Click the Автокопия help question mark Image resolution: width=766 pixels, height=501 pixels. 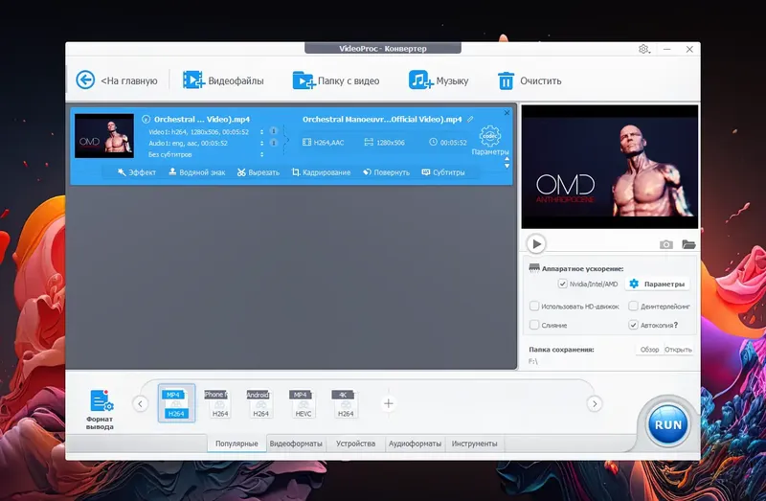click(x=676, y=325)
